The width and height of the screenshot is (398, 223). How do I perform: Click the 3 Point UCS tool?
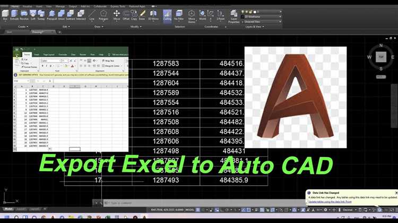coord(221,15)
